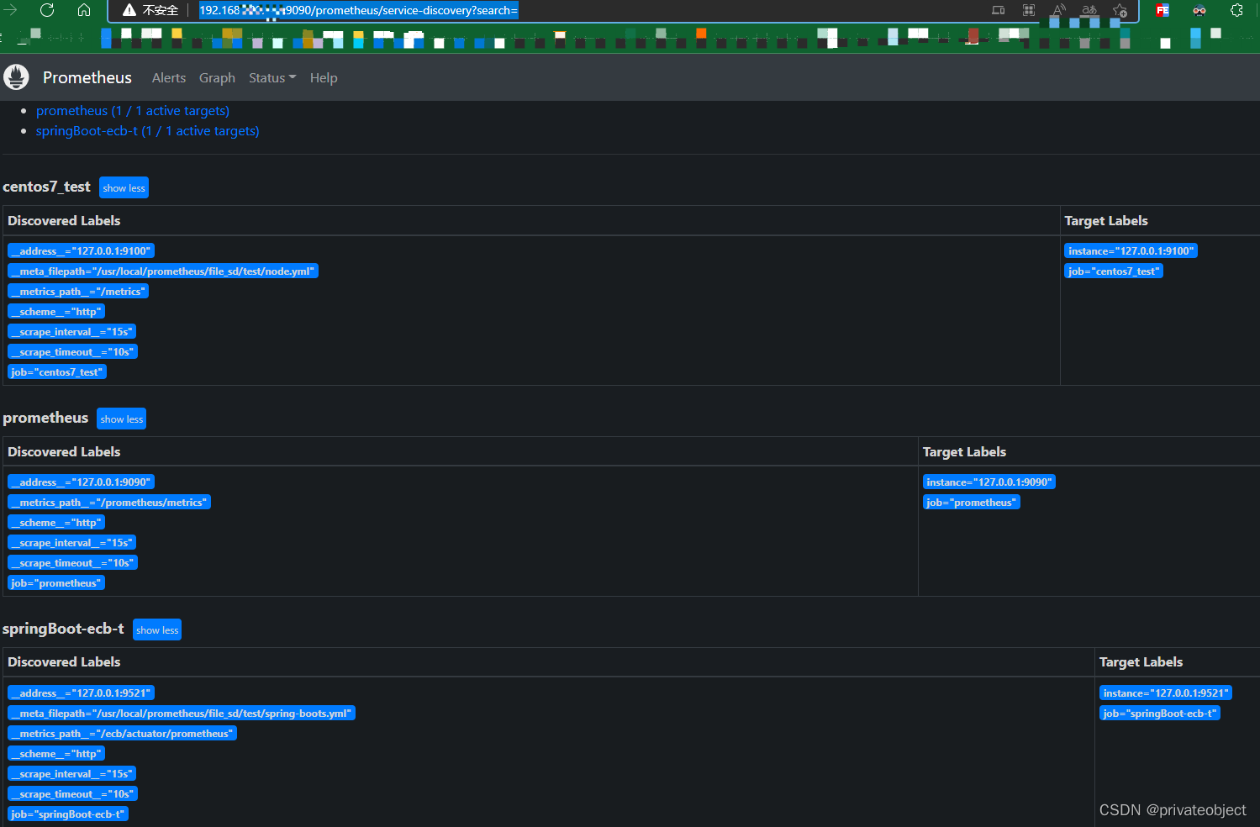Click the springBoot-ecb-t section heading
Screen dimensions: 1260x827
[63, 629]
